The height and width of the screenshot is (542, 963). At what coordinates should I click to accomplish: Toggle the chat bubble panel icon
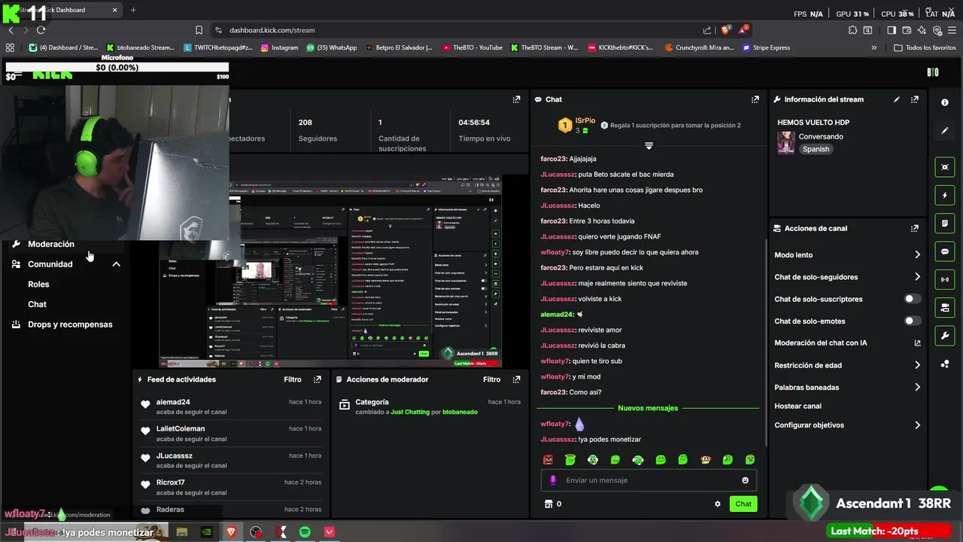coord(945,251)
